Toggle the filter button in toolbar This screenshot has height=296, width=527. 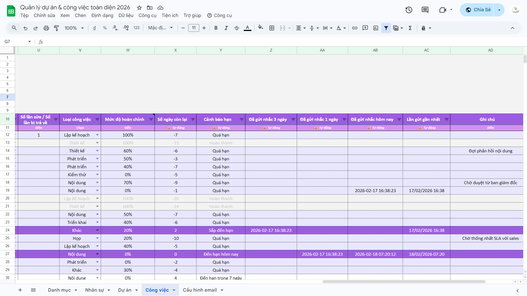(386, 28)
